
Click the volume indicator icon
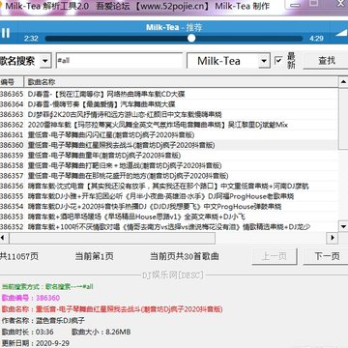click(x=341, y=32)
